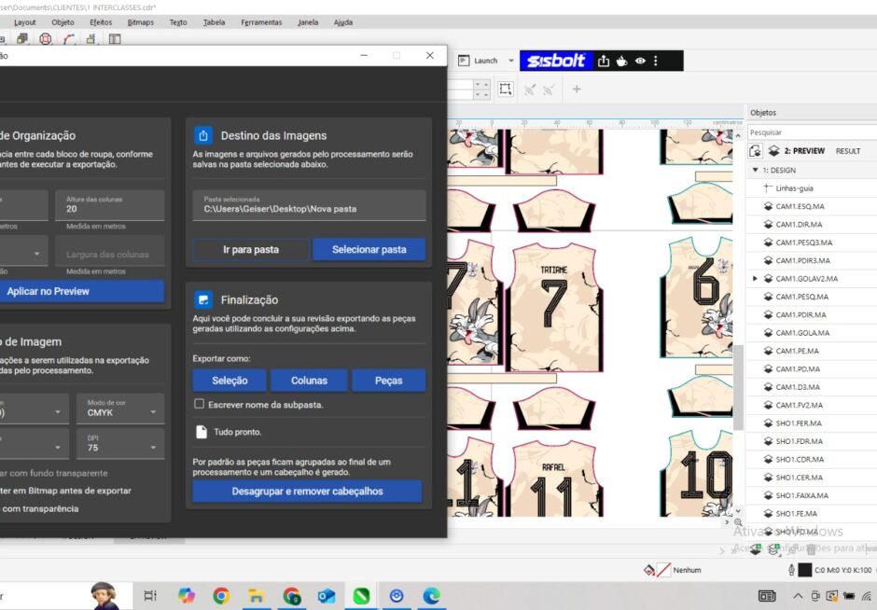Open Google Chrome from the taskbar

tap(221, 596)
